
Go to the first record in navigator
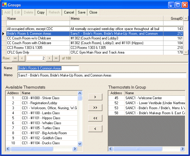15,58
